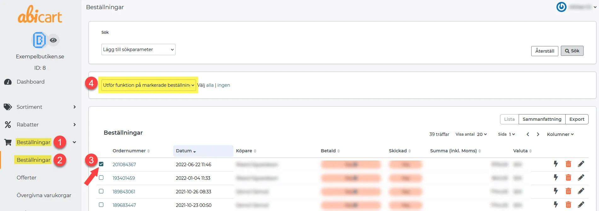Open Dashboard in the sidebar
This screenshot has width=599, height=211.
click(x=31, y=82)
